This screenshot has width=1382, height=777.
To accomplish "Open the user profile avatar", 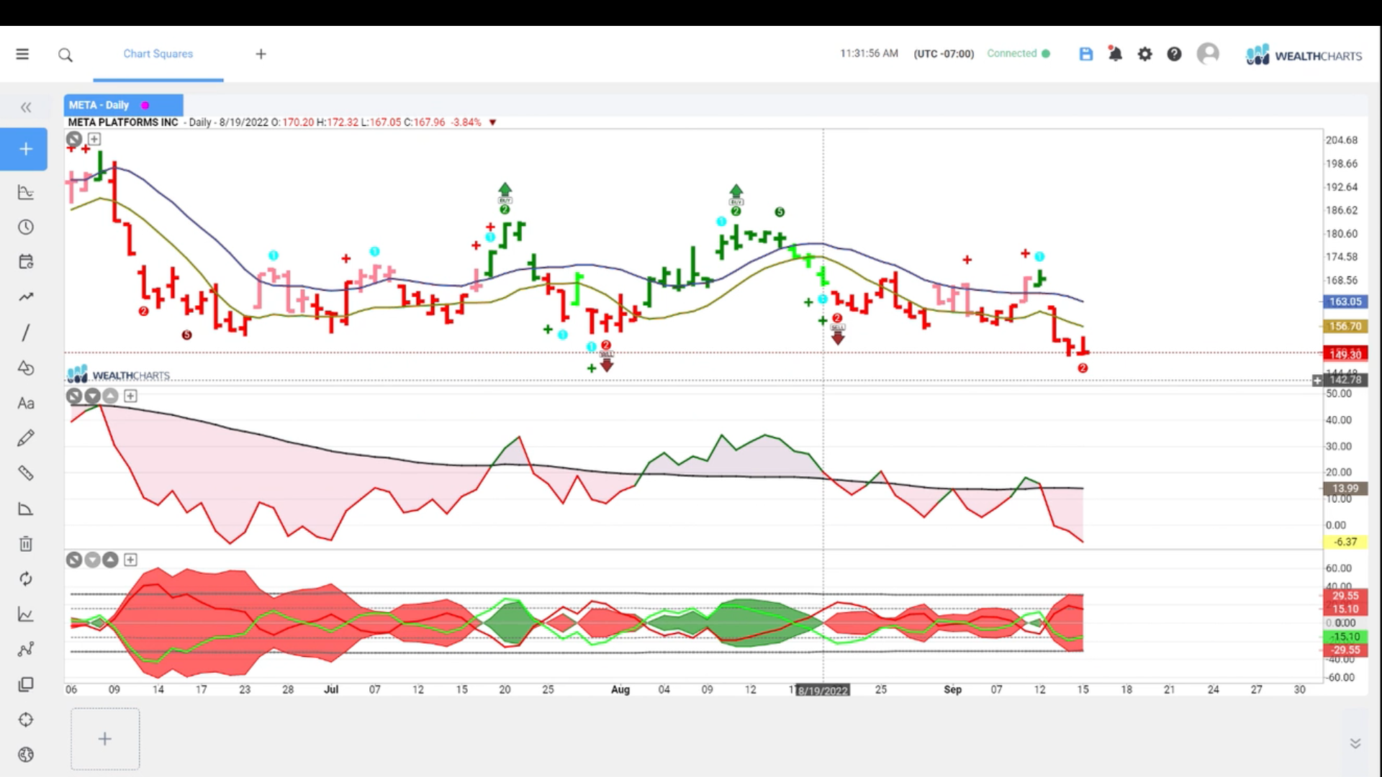I will pos(1208,54).
